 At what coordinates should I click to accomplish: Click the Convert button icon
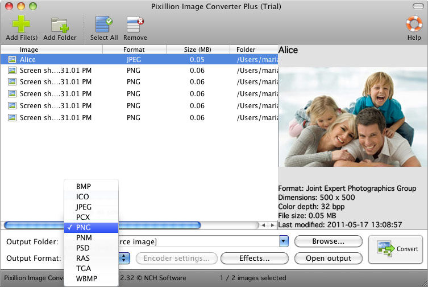[386, 249]
